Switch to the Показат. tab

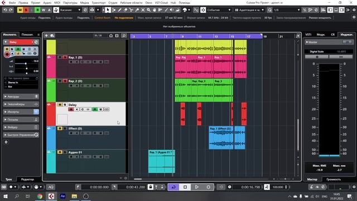point(27,35)
